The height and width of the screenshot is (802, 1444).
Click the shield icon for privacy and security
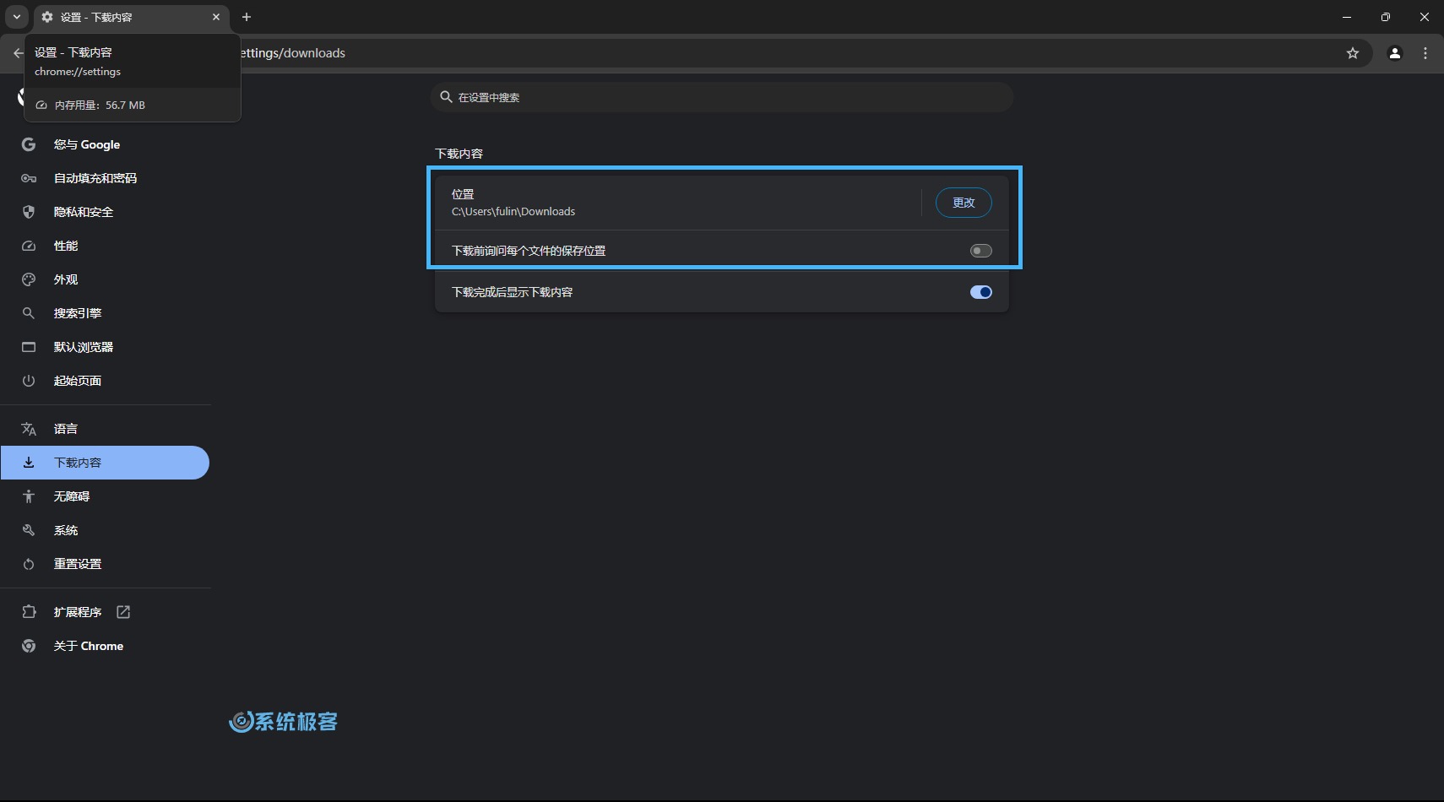click(29, 212)
